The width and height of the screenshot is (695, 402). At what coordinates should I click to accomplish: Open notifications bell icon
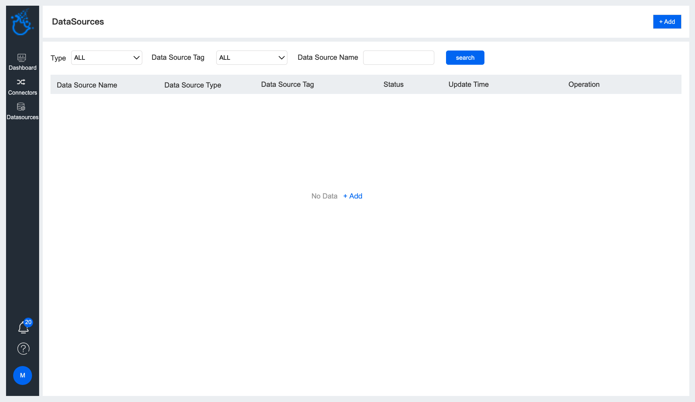click(x=23, y=328)
